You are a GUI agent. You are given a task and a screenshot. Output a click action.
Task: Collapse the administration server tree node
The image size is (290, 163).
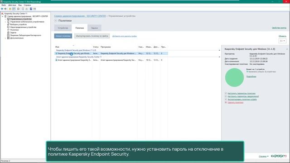(x=3, y=16)
